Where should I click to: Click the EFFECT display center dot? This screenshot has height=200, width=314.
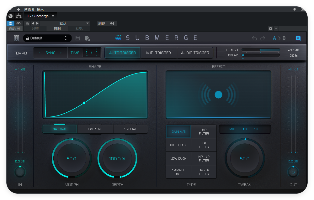[218, 95]
